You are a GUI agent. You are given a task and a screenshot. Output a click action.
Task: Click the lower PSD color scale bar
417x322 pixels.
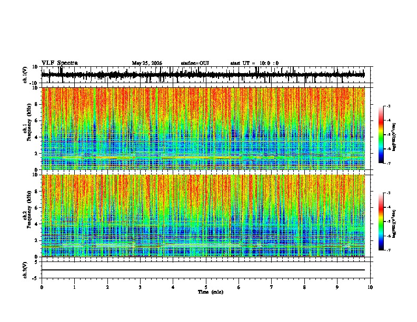tap(381, 222)
